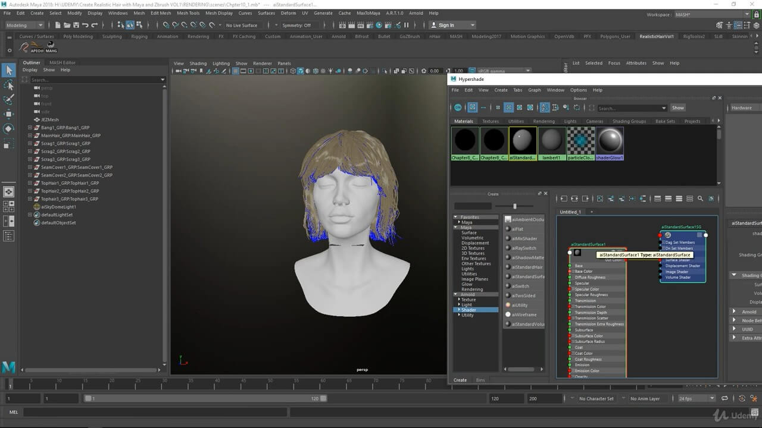
Task: Toggle select by component type mode
Action: (x=139, y=25)
